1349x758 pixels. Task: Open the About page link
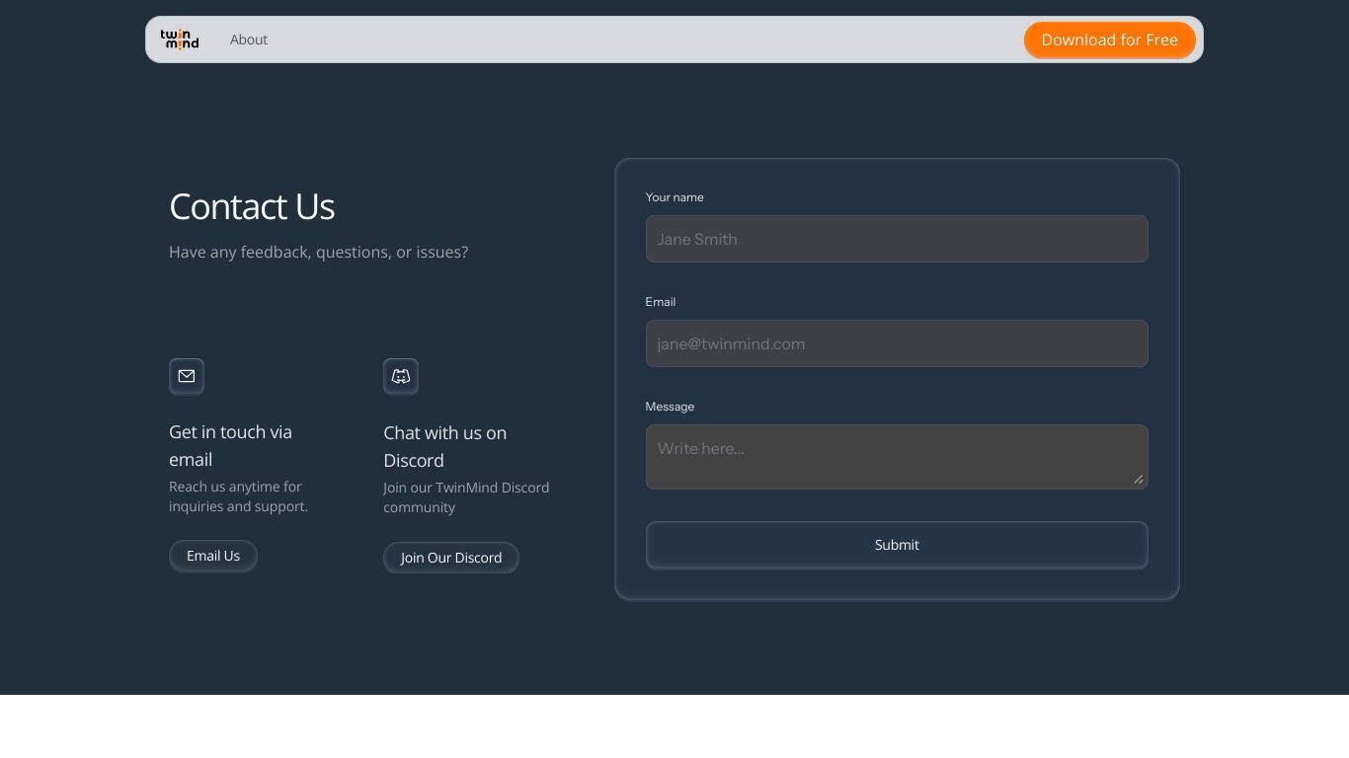(x=249, y=39)
